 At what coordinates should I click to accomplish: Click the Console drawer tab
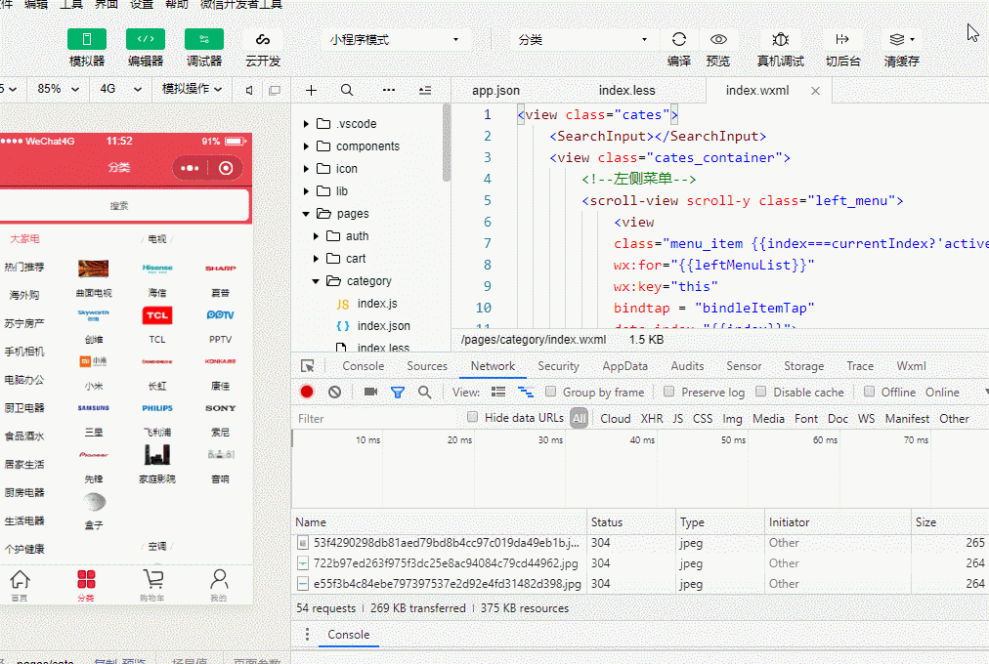click(348, 635)
